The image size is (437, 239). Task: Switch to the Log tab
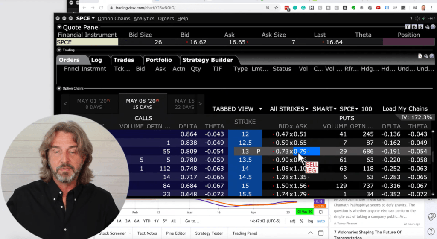(x=96, y=60)
